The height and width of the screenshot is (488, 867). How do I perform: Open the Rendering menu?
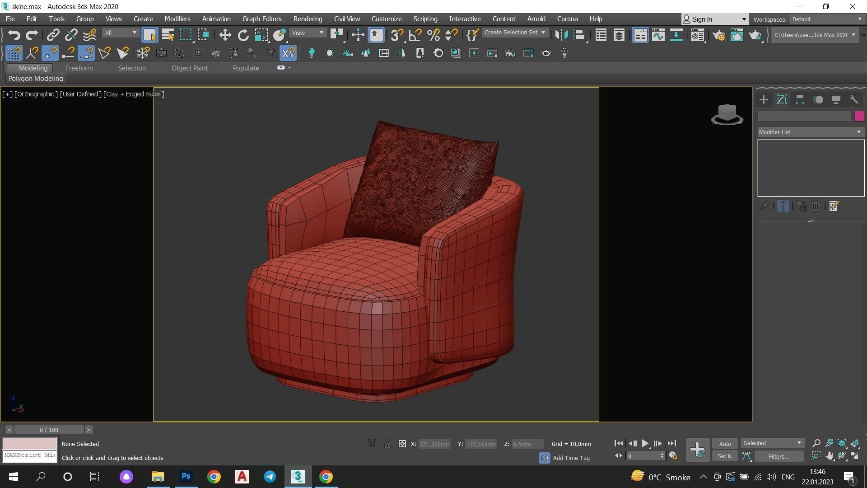tap(308, 19)
